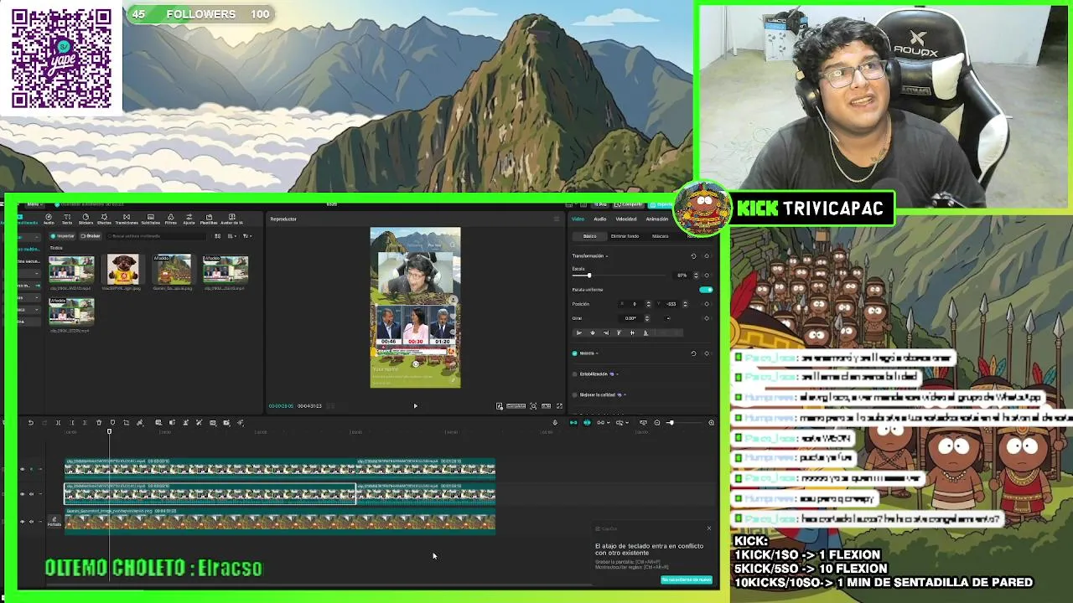Select the Split clip tool in timeline toolbar

[x=58, y=423]
